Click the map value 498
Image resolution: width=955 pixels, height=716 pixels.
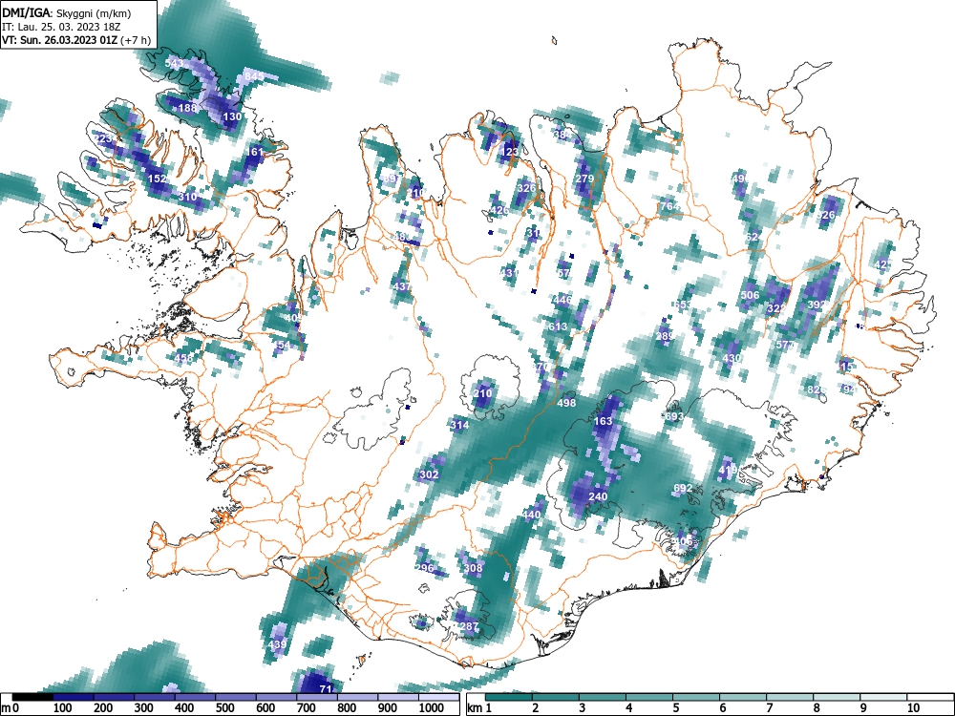(566, 403)
